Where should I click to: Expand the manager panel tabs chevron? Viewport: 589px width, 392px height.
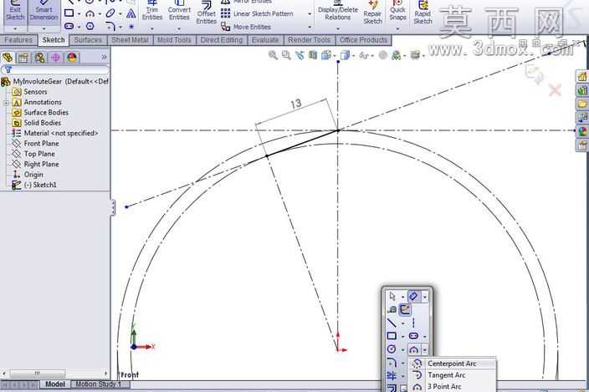(104, 57)
